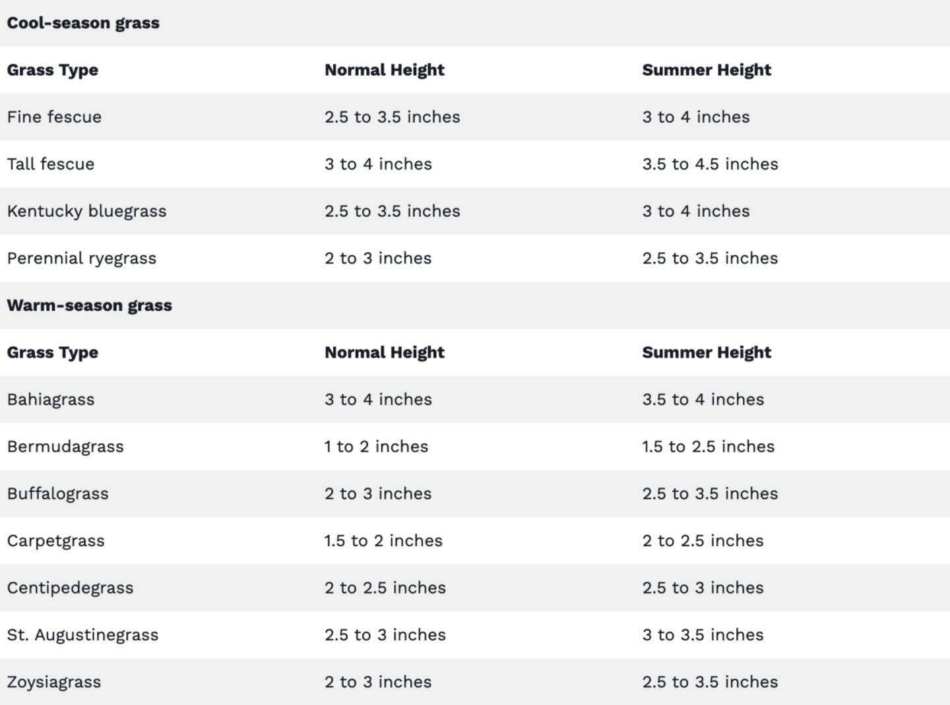
Task: Select the Kentucky bluegrass cell
Action: pyautogui.click(x=86, y=212)
